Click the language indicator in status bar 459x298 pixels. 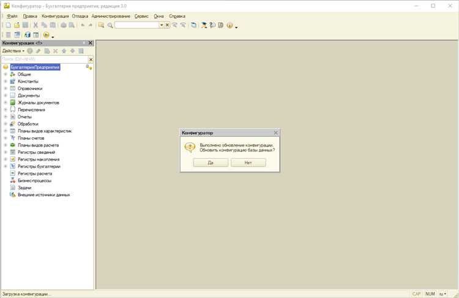coord(442,294)
